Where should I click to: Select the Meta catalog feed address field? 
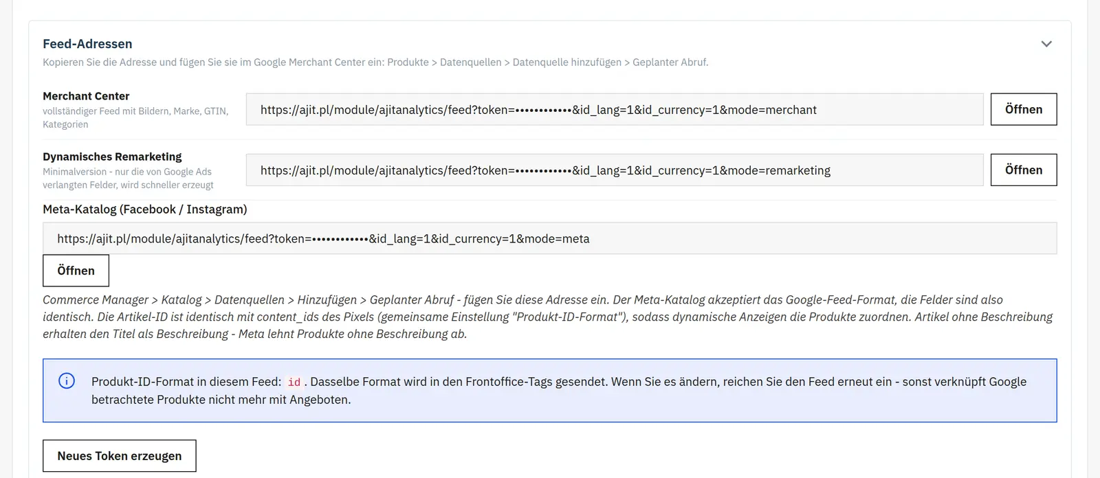(550, 238)
